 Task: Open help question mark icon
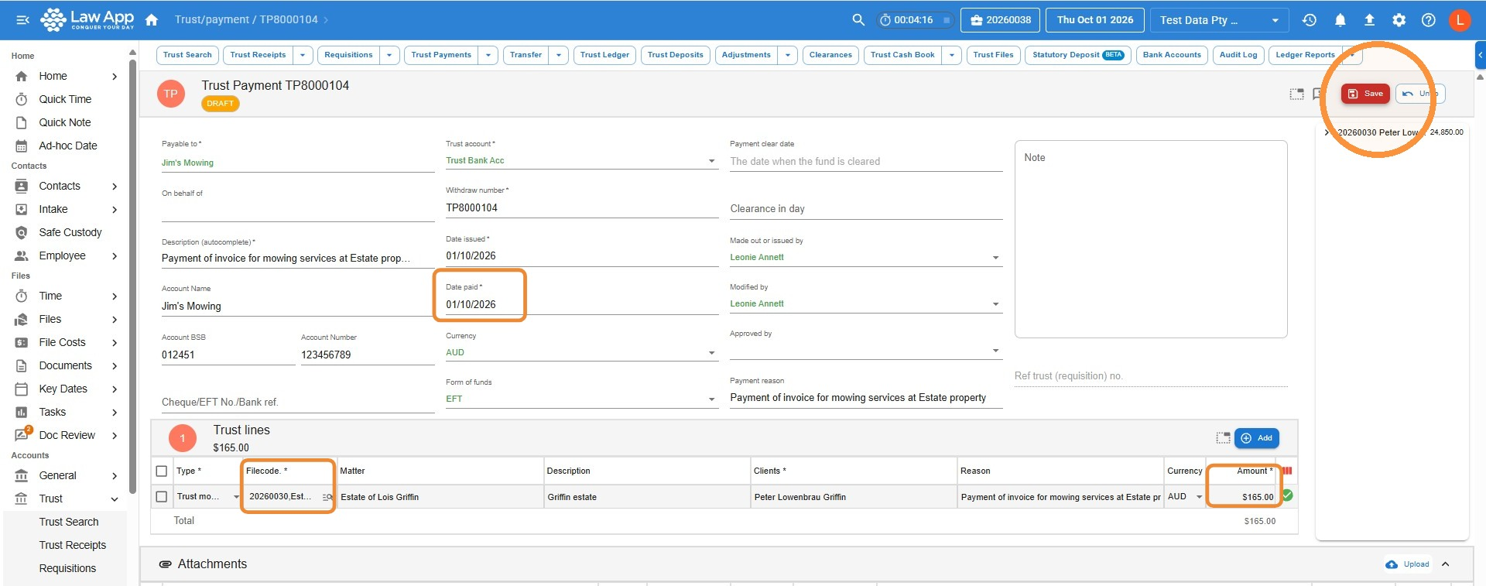coord(1429,20)
